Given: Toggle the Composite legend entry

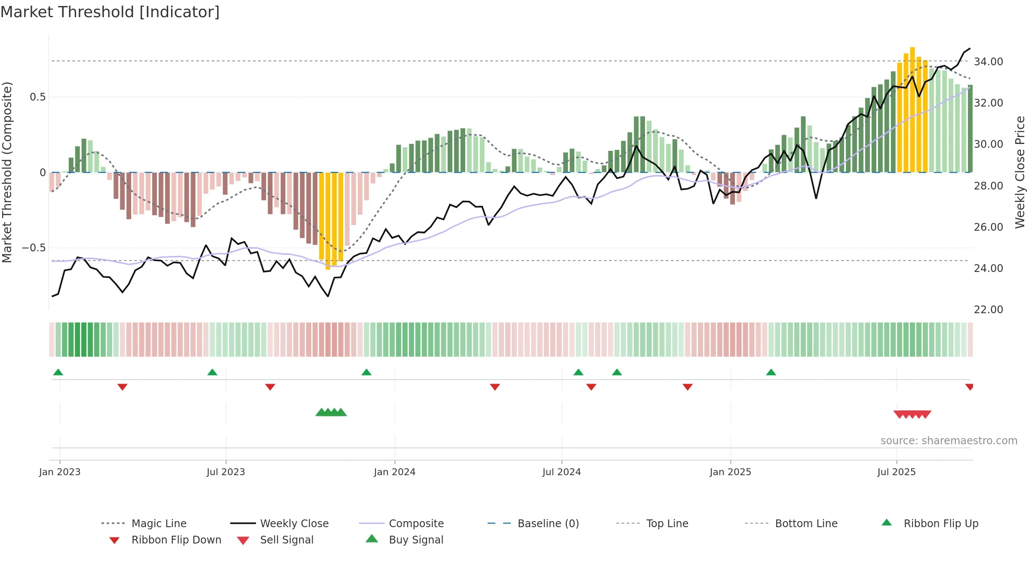Looking at the screenshot, I should click(401, 523).
